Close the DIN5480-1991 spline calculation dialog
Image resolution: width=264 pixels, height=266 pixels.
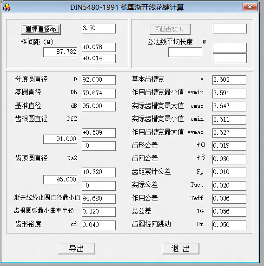pyautogui.click(x=250, y=7)
